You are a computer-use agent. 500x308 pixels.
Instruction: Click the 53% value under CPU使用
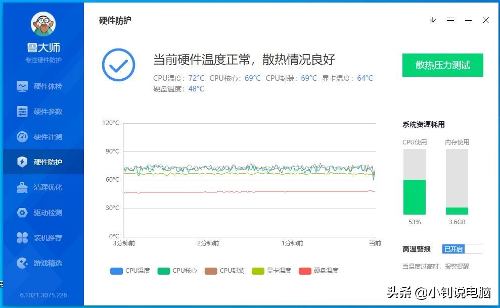tap(415, 222)
